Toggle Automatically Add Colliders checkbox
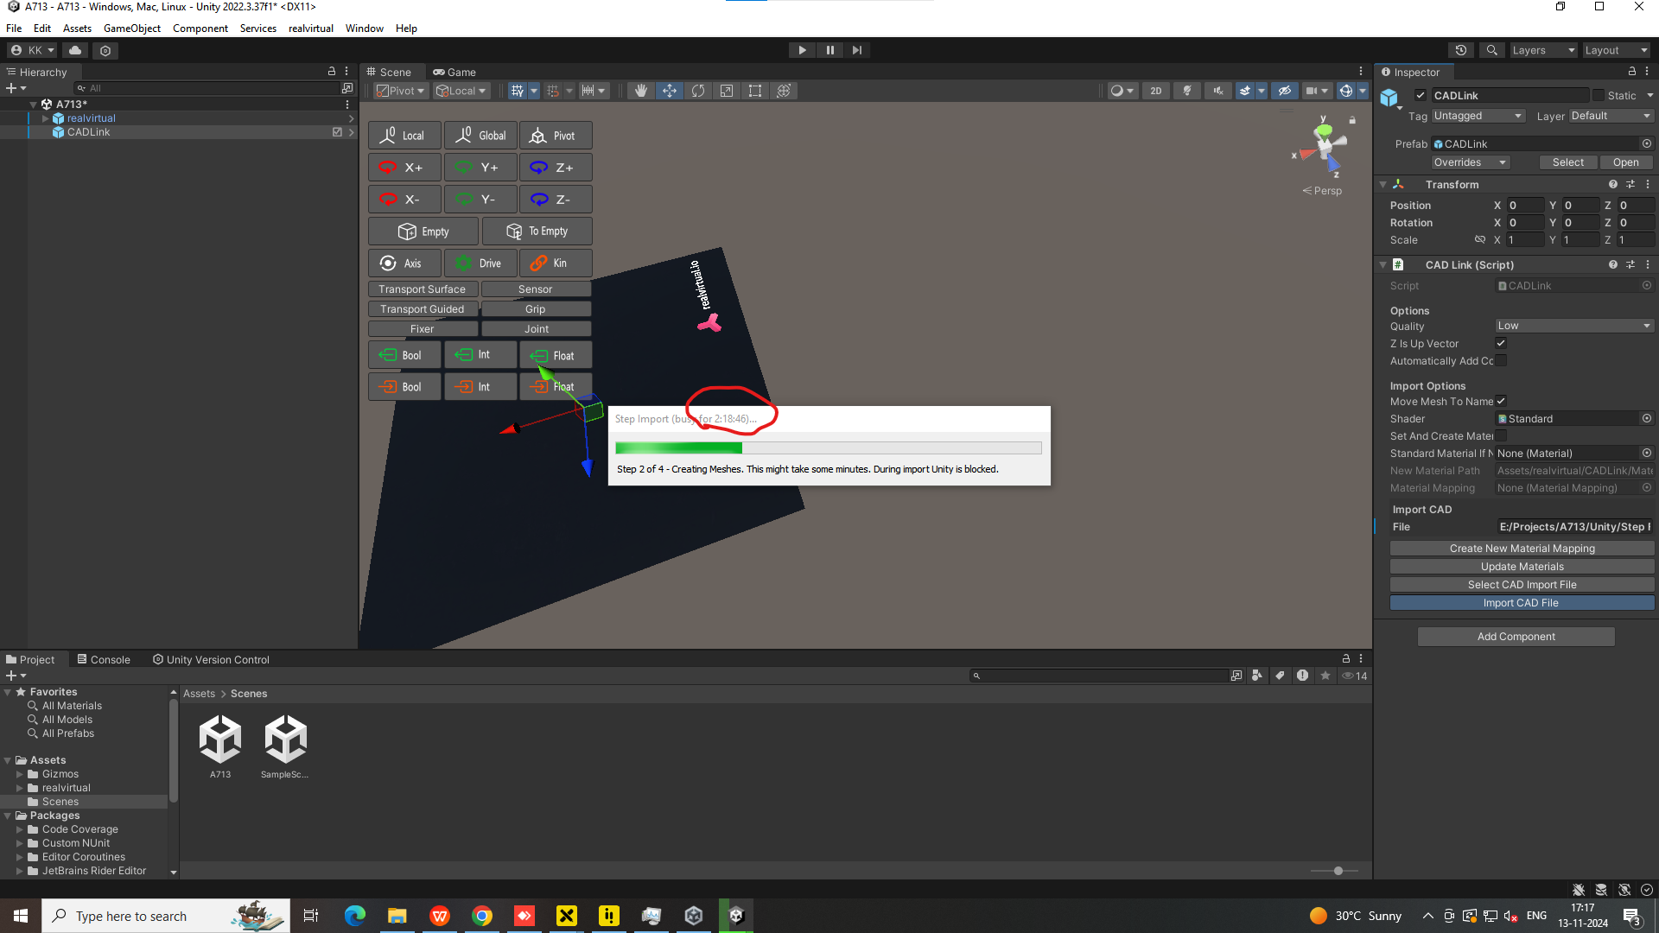1659x933 pixels. (1502, 361)
